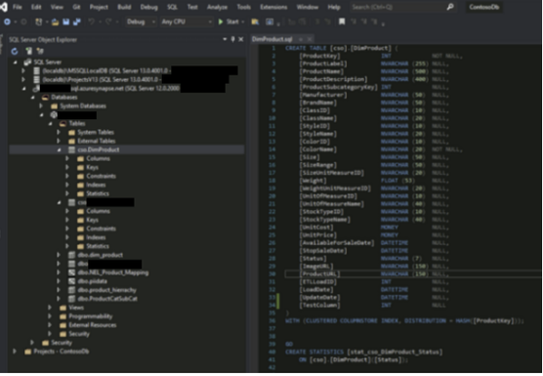This screenshot has width=543, height=376.
Task: Click the Save file disk icon
Action: [65, 21]
